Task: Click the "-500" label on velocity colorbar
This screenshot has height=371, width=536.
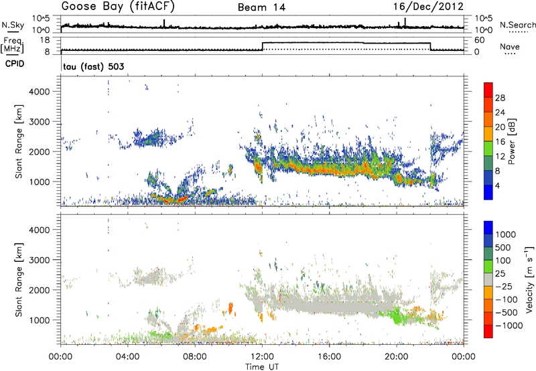Action: [507, 312]
